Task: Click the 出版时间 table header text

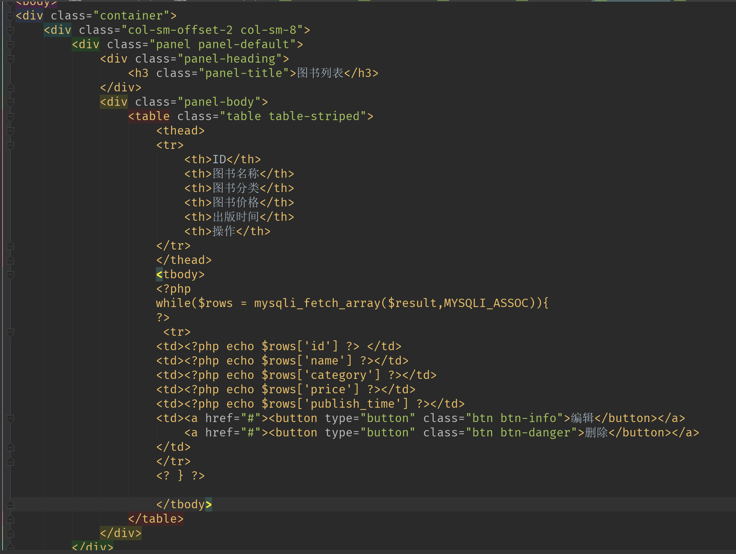Action: (x=236, y=217)
